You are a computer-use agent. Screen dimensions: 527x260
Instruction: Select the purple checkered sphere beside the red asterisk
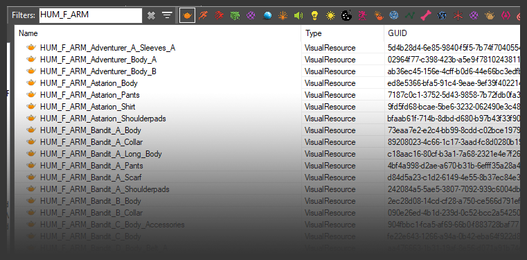(474, 15)
